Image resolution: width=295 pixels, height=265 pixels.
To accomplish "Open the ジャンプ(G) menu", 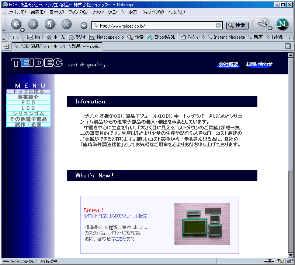I will tap(78, 12).
